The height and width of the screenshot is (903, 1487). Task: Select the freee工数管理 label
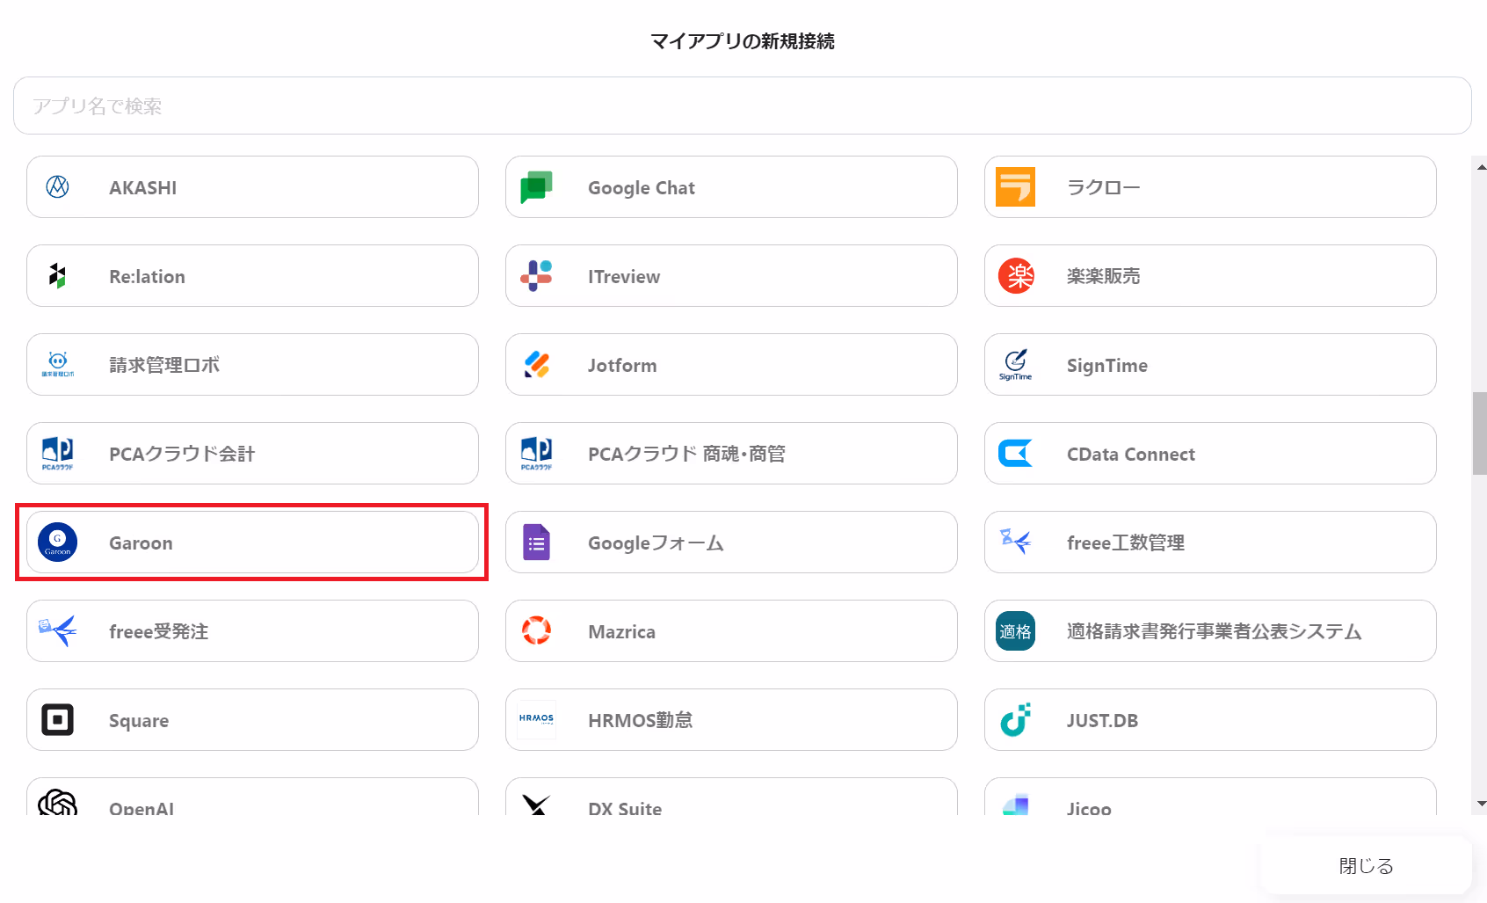tap(1126, 543)
